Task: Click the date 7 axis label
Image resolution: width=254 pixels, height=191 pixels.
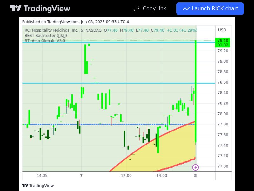Action: click(x=81, y=176)
